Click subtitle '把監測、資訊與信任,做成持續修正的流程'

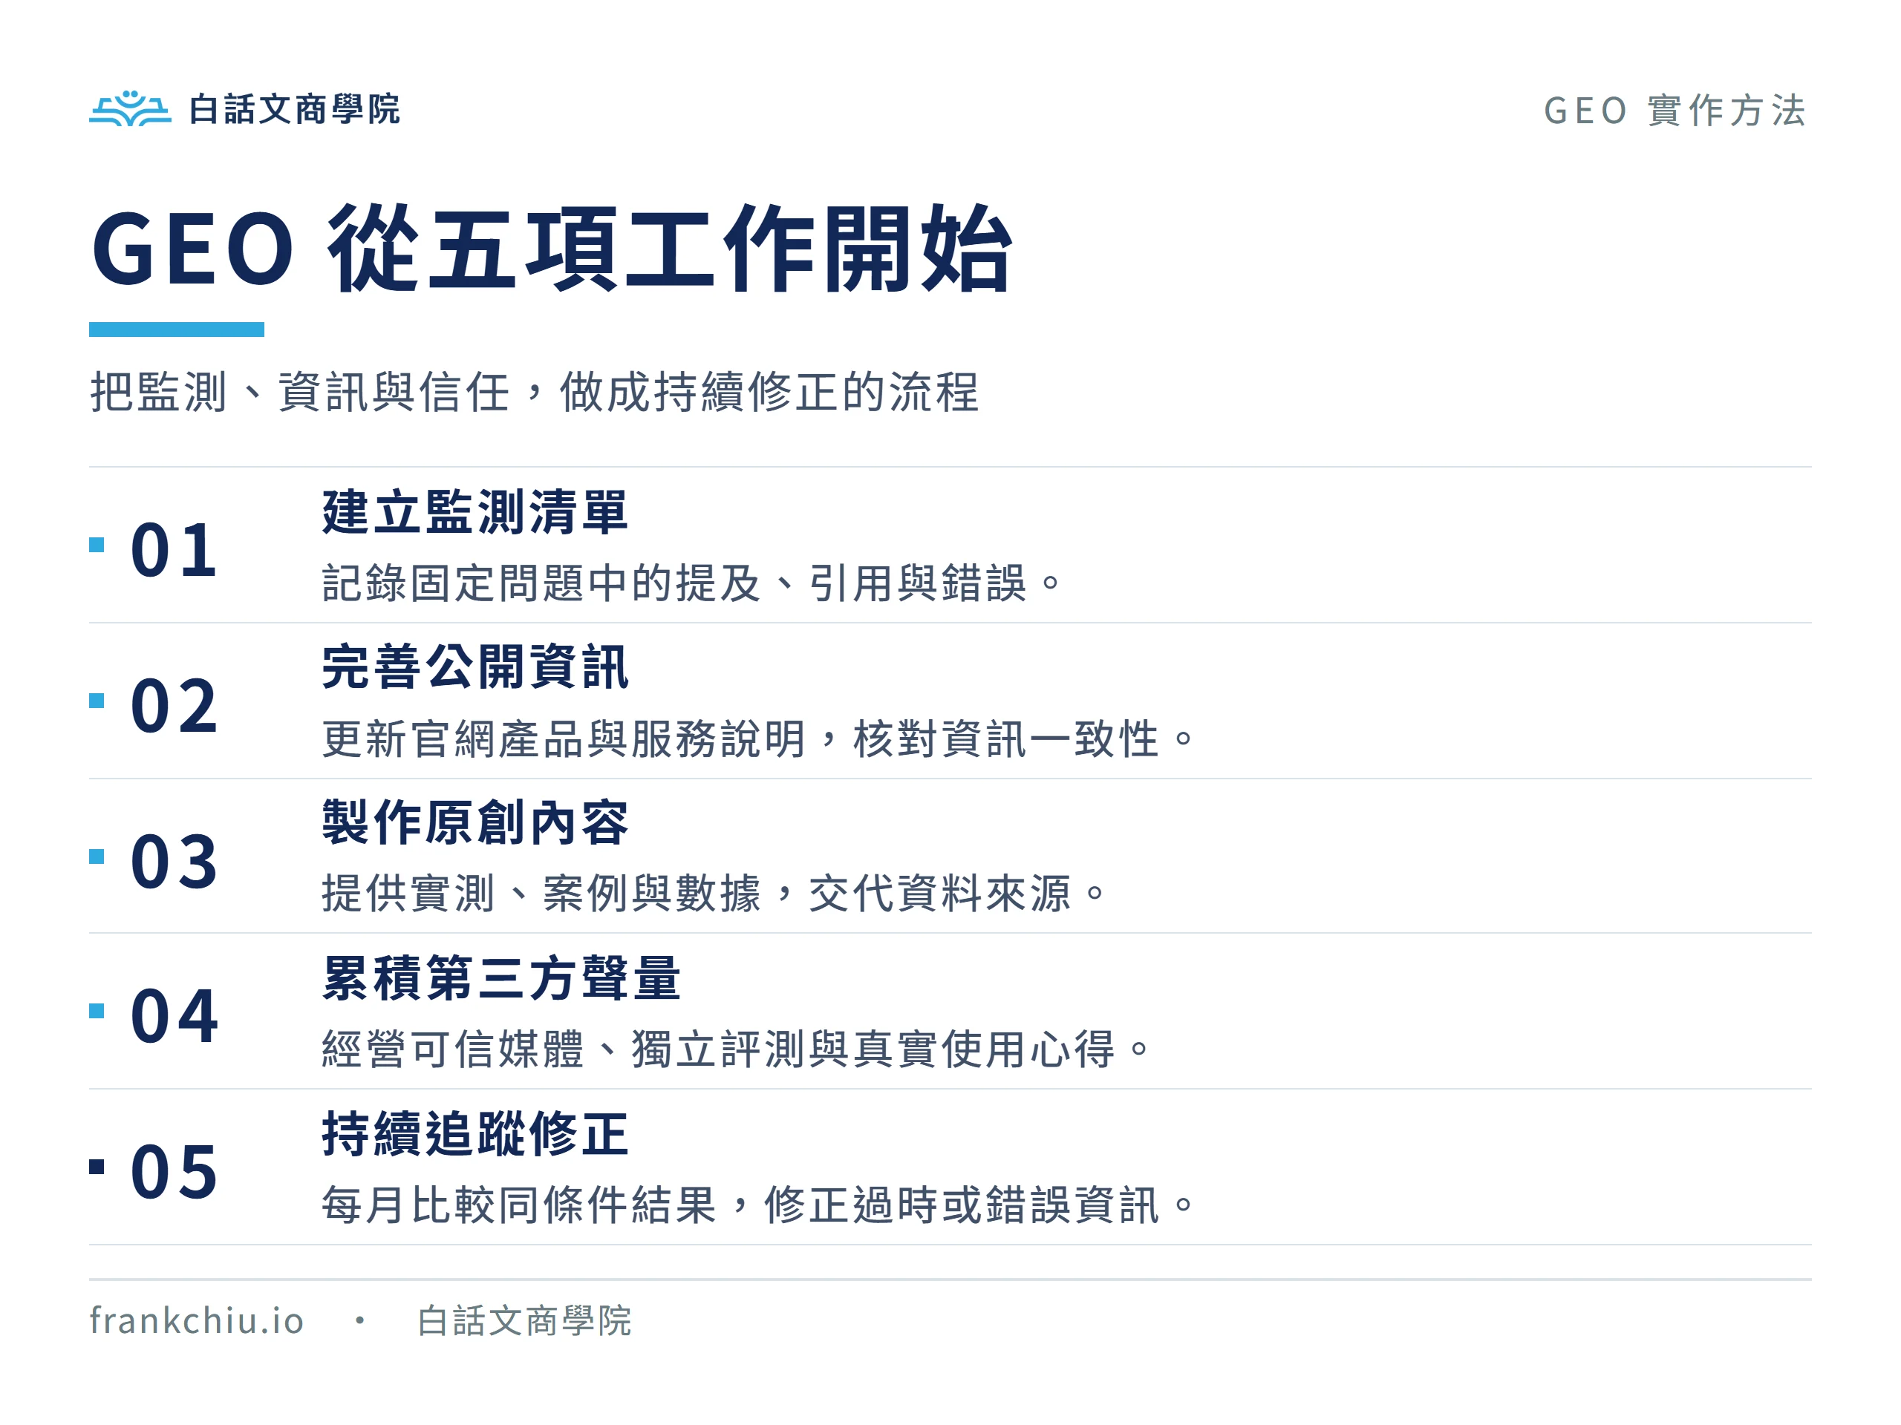pyautogui.click(x=535, y=392)
